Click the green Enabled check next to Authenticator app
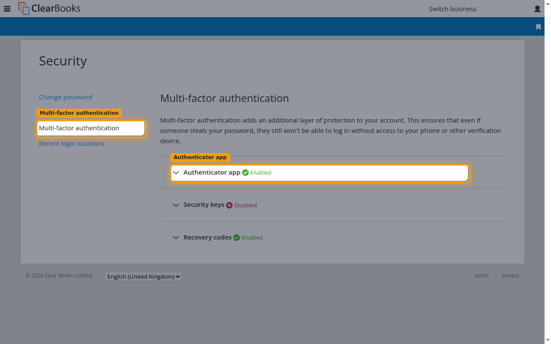Viewport: 551px width, 344px height. 245,172
